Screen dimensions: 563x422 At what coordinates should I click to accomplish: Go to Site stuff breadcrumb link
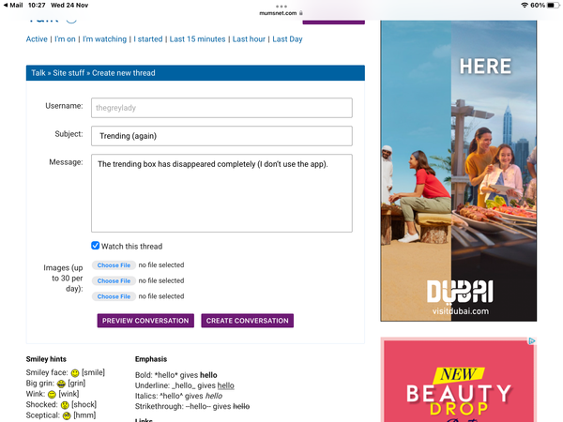69,73
